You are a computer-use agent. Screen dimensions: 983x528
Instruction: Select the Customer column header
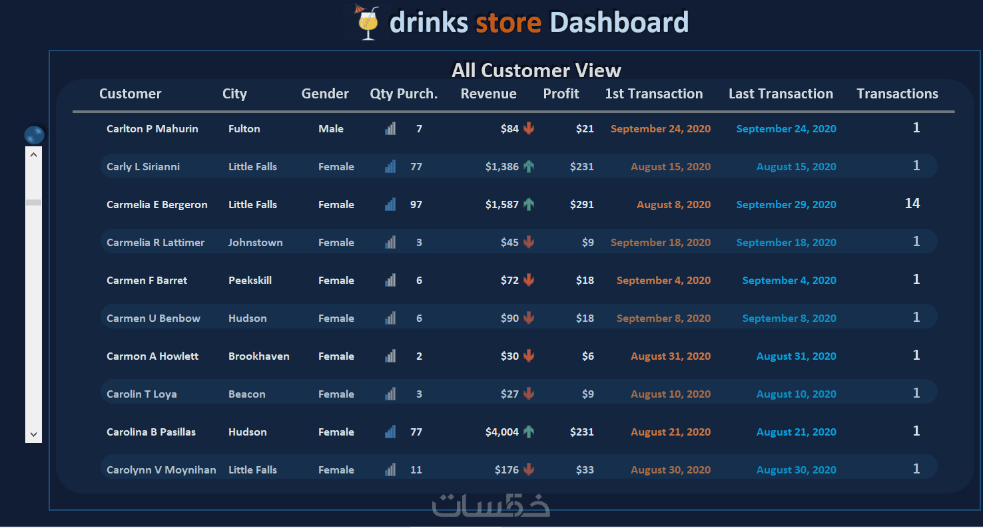131,94
